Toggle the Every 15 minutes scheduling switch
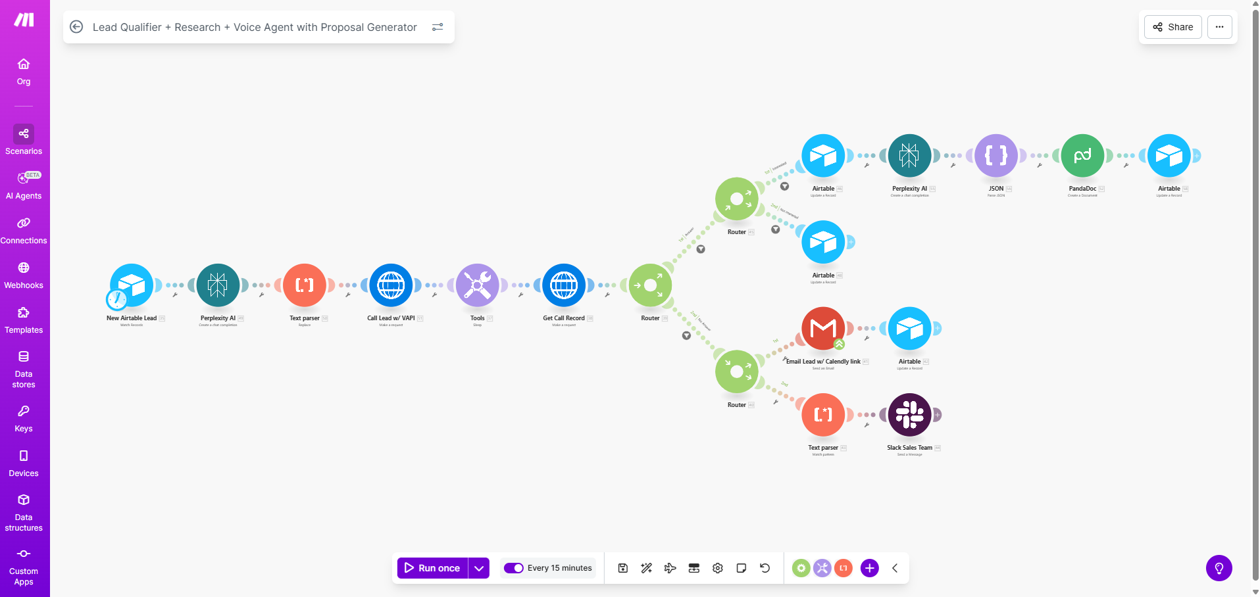Image resolution: width=1260 pixels, height=597 pixels. click(x=513, y=568)
